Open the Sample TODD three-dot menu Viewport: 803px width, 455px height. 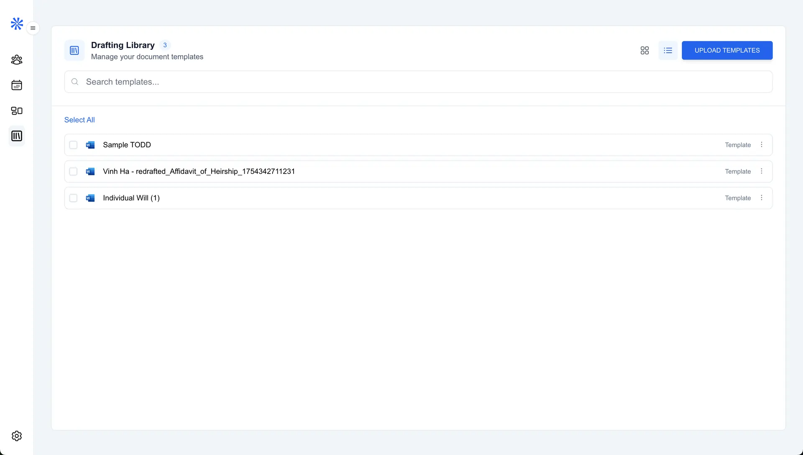coord(761,145)
